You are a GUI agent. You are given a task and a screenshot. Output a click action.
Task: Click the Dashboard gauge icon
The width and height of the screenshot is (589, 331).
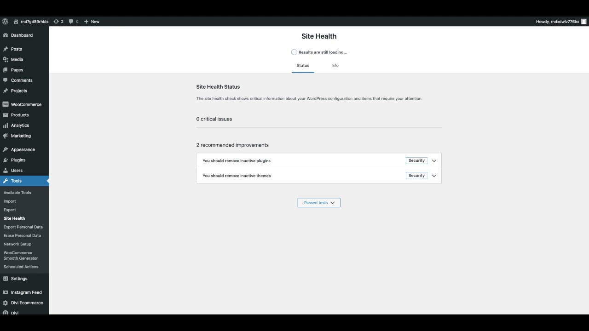click(6, 35)
